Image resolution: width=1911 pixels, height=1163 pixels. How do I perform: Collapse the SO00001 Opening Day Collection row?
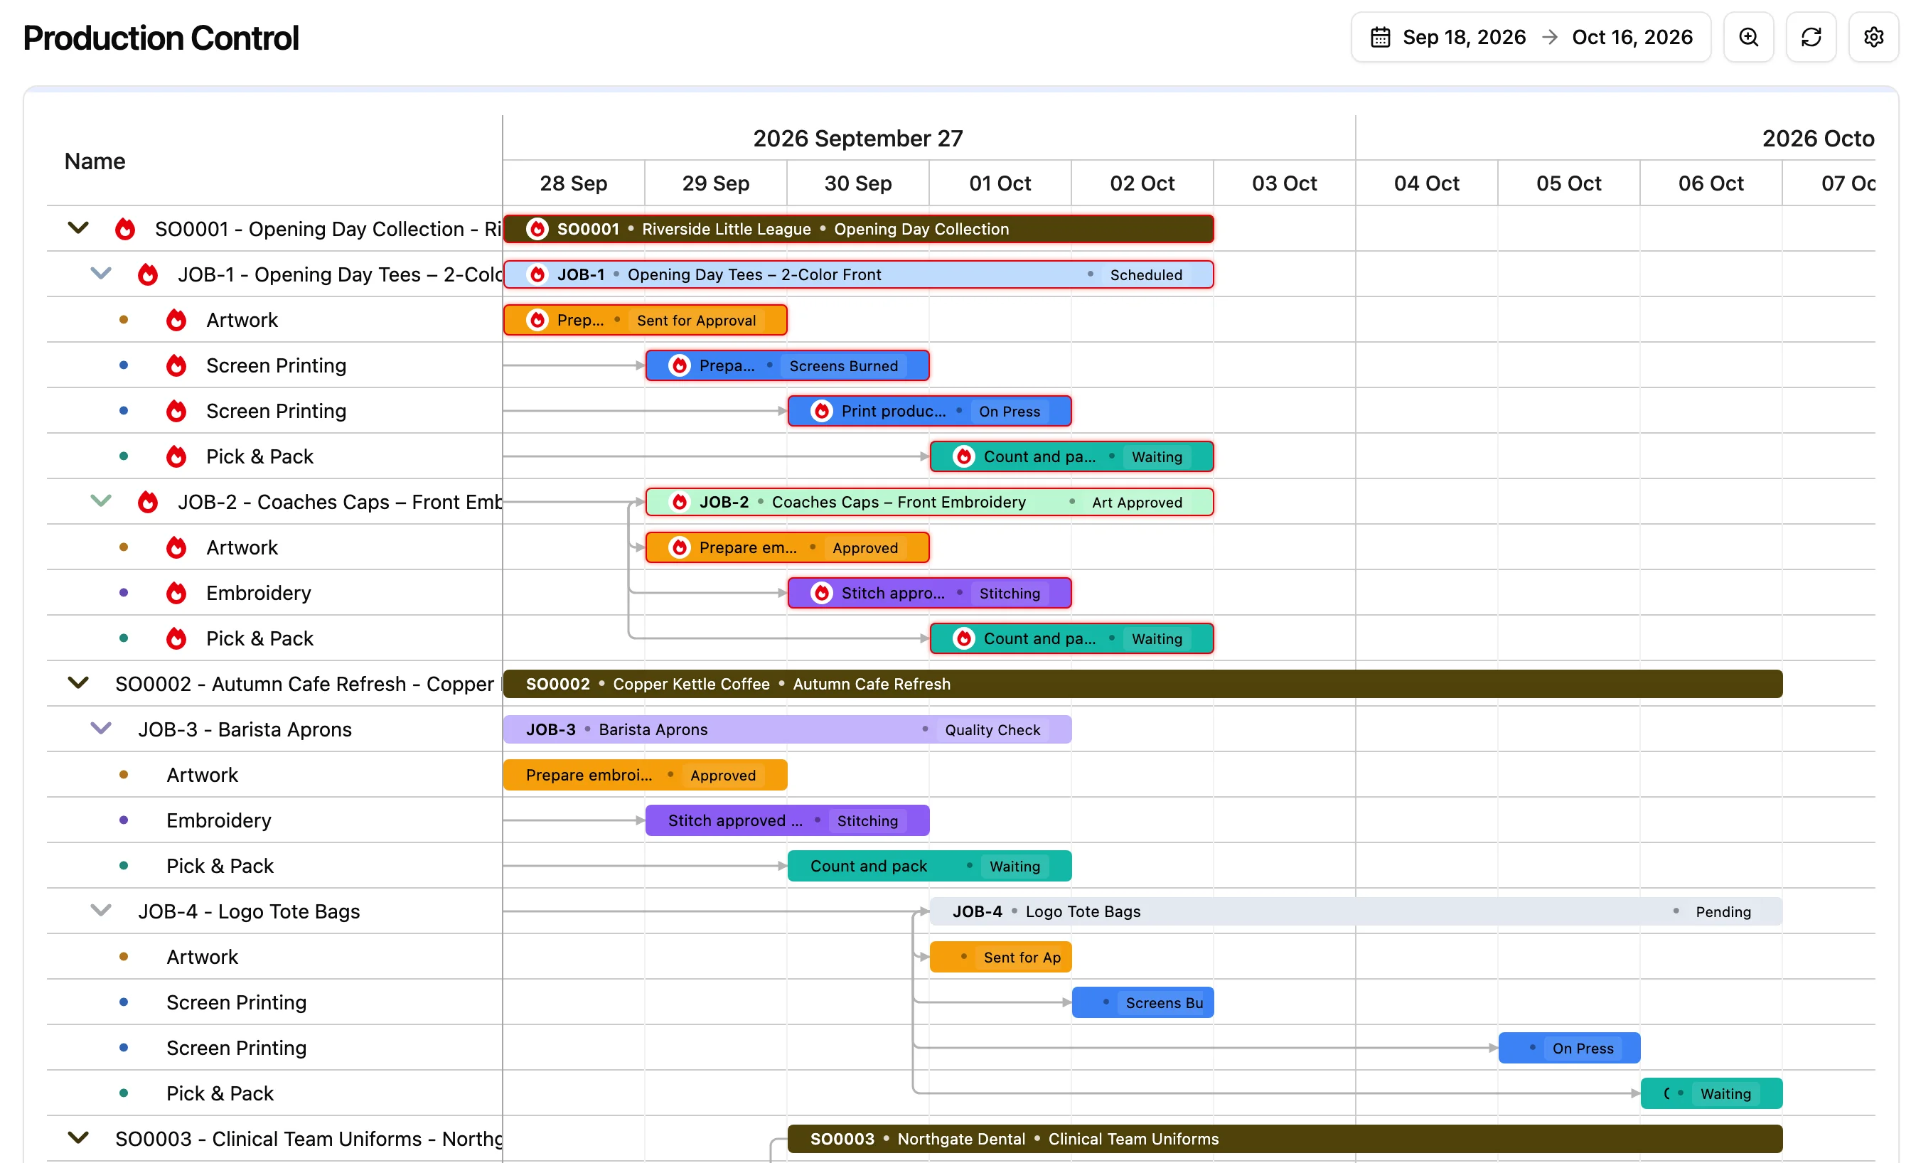(78, 228)
